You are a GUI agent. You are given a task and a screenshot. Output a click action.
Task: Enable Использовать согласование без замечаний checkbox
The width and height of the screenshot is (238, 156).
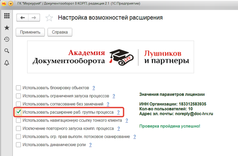pyautogui.click(x=18, y=104)
